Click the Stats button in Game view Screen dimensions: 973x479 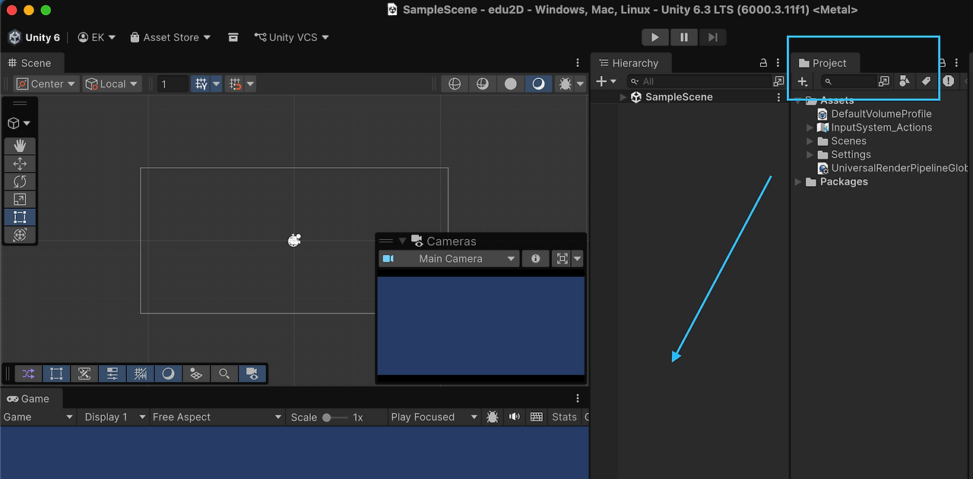tap(564, 417)
